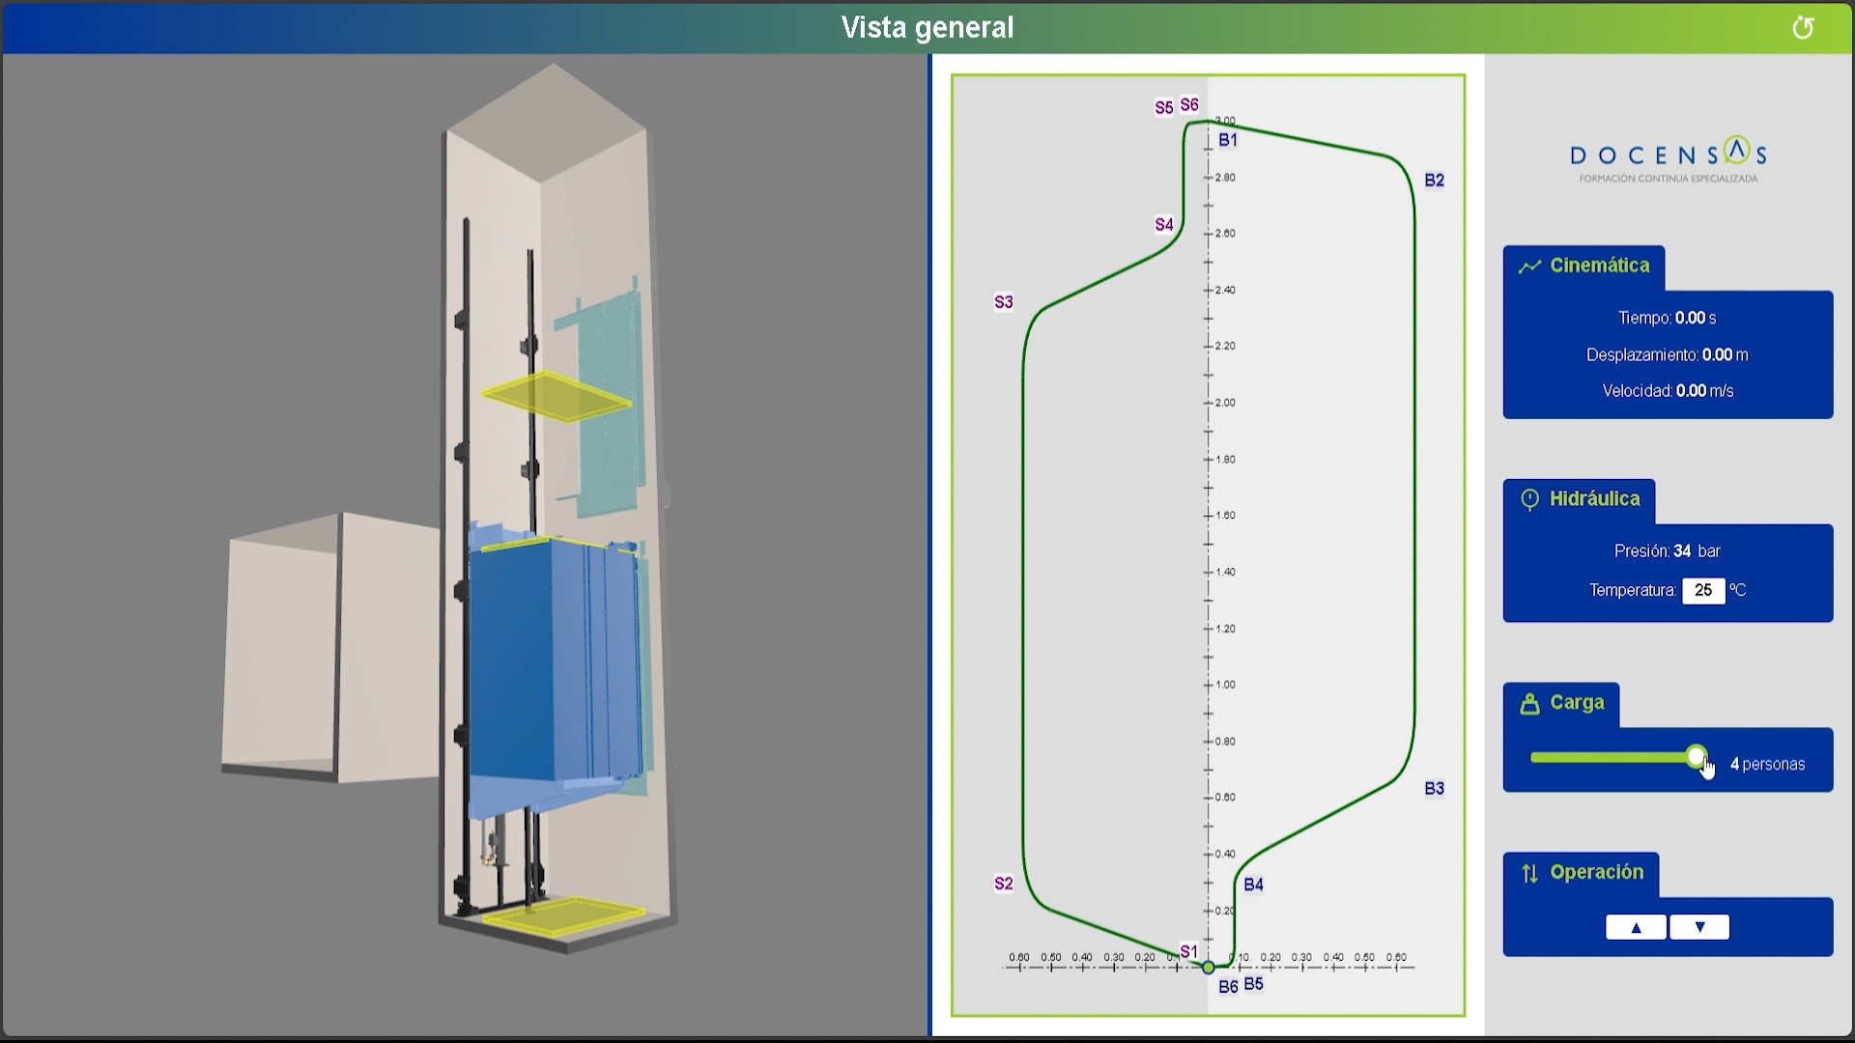The image size is (1855, 1043).
Task: Select the Cinemática panel header tab
Action: click(x=1585, y=265)
